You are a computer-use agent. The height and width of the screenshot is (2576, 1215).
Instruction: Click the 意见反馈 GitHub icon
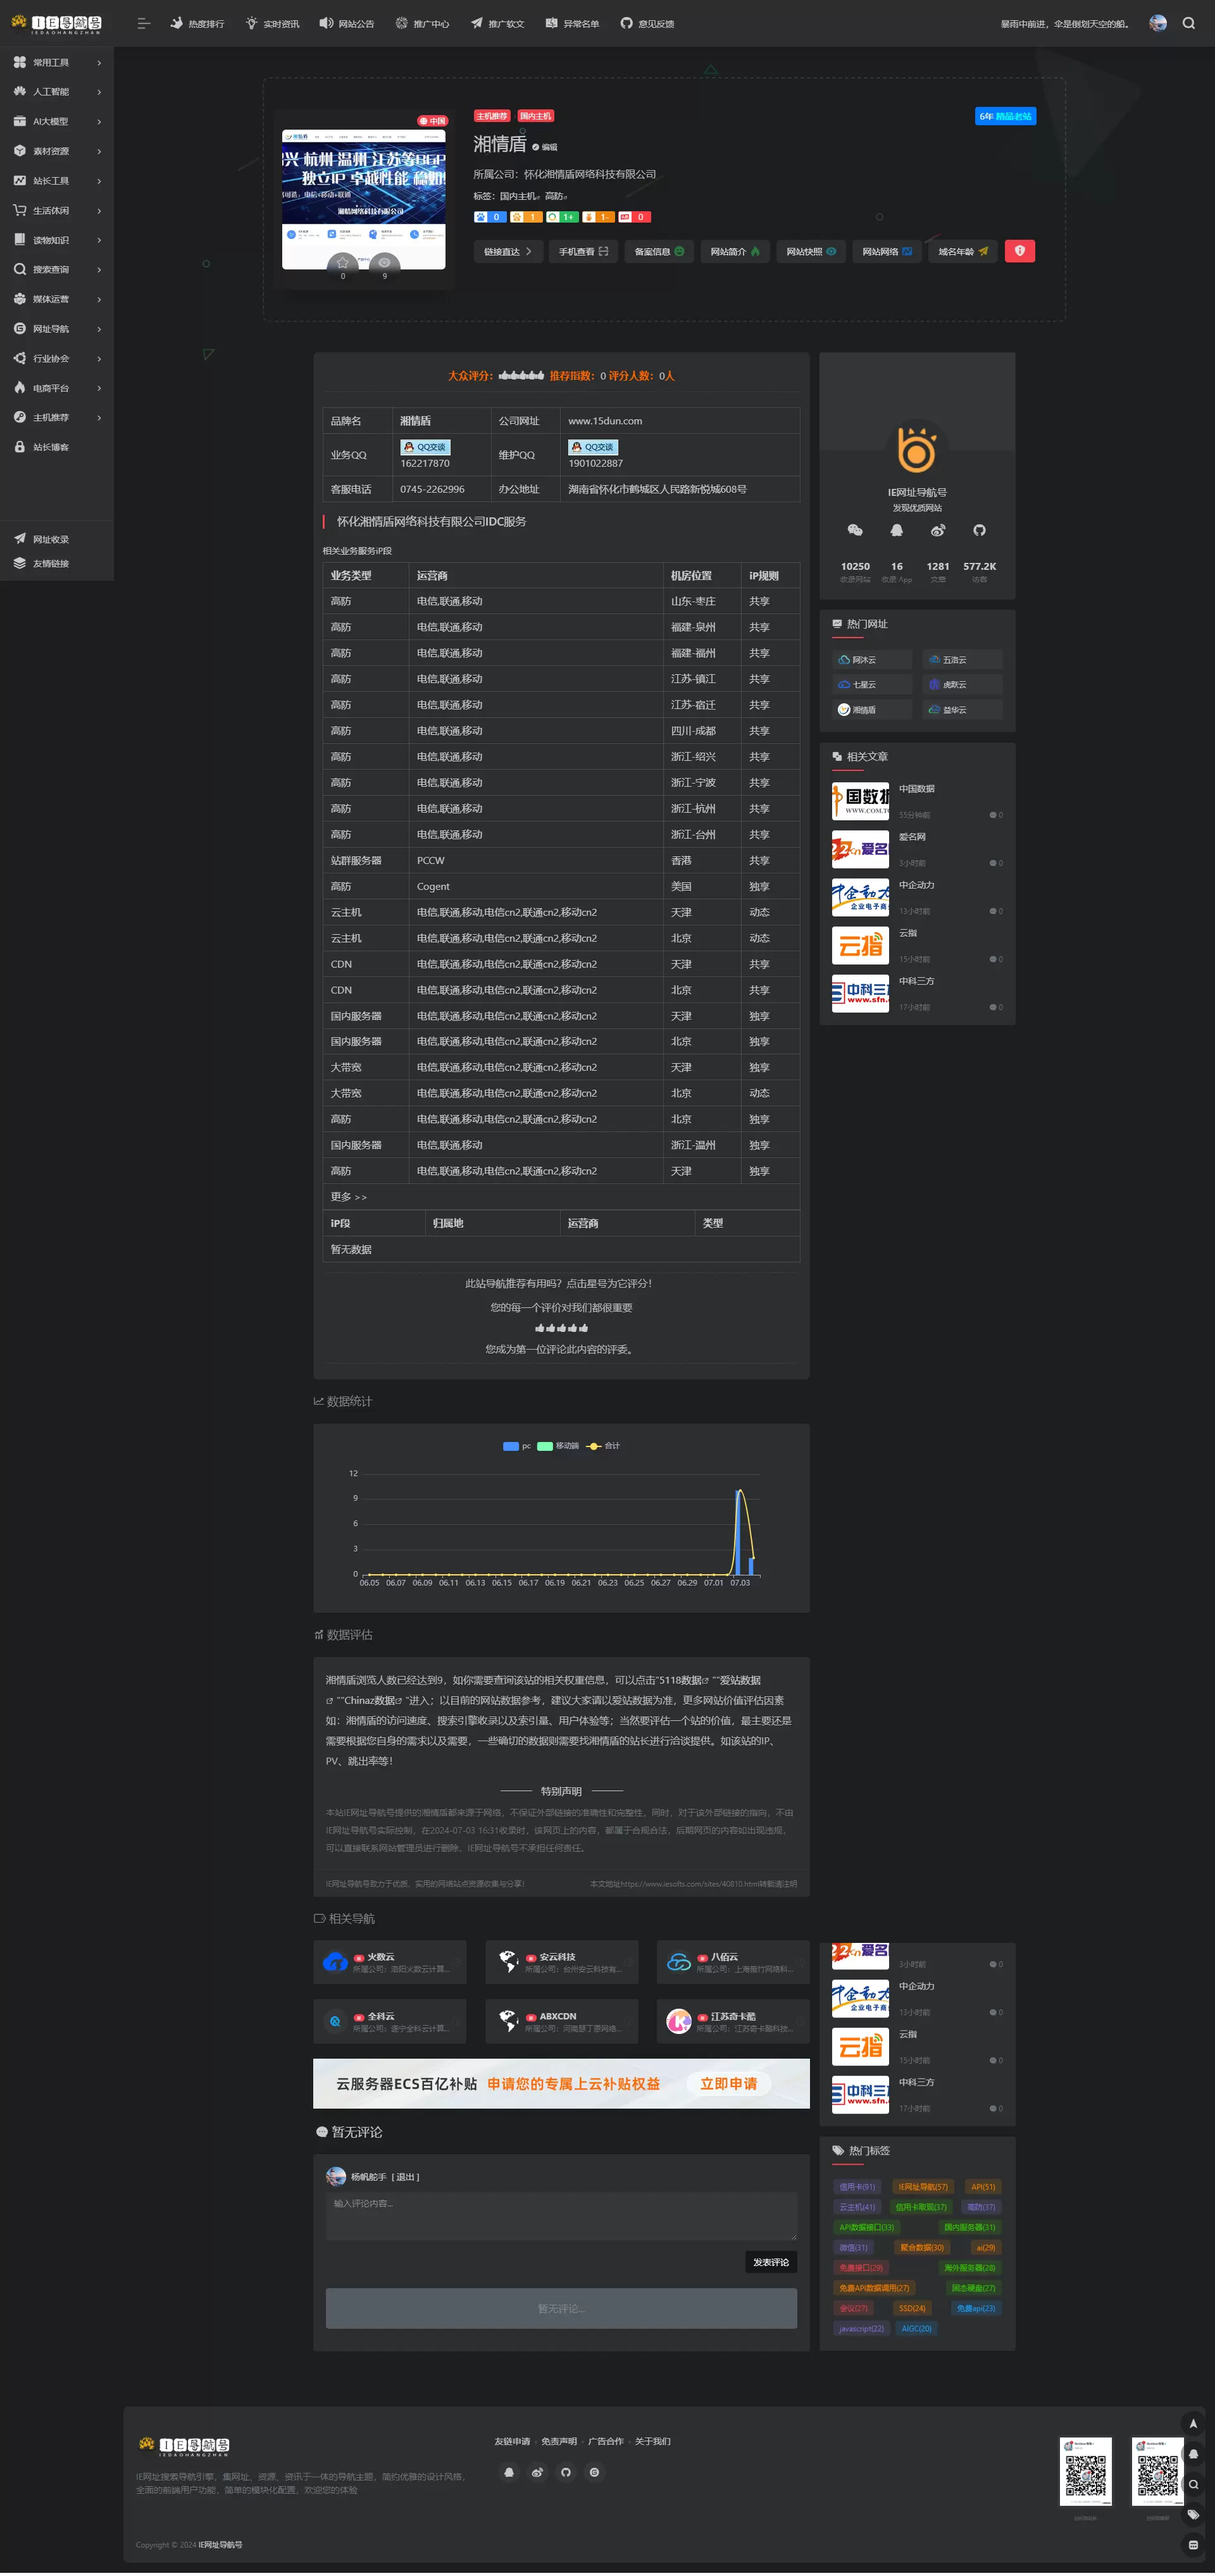tap(626, 23)
